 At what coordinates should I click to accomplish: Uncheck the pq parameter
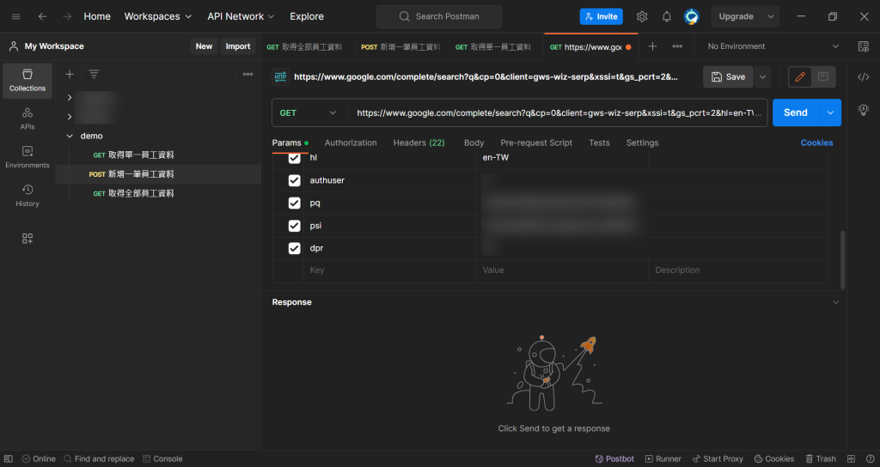click(294, 203)
